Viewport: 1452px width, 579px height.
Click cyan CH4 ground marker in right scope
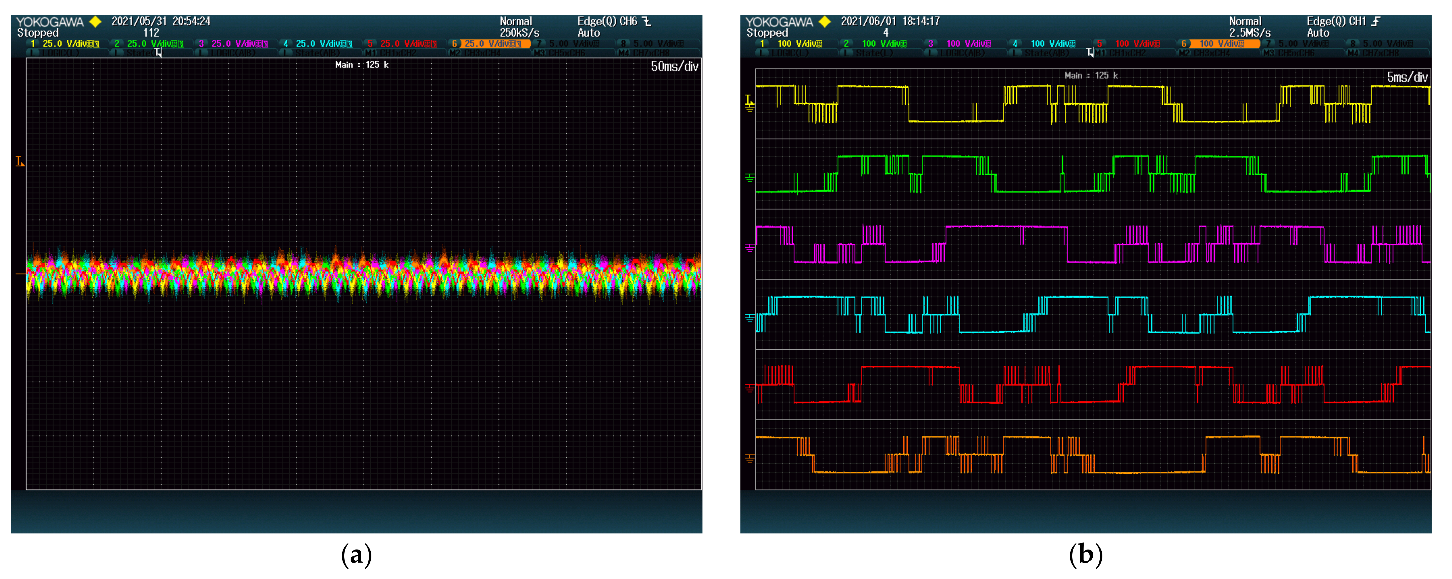749,318
